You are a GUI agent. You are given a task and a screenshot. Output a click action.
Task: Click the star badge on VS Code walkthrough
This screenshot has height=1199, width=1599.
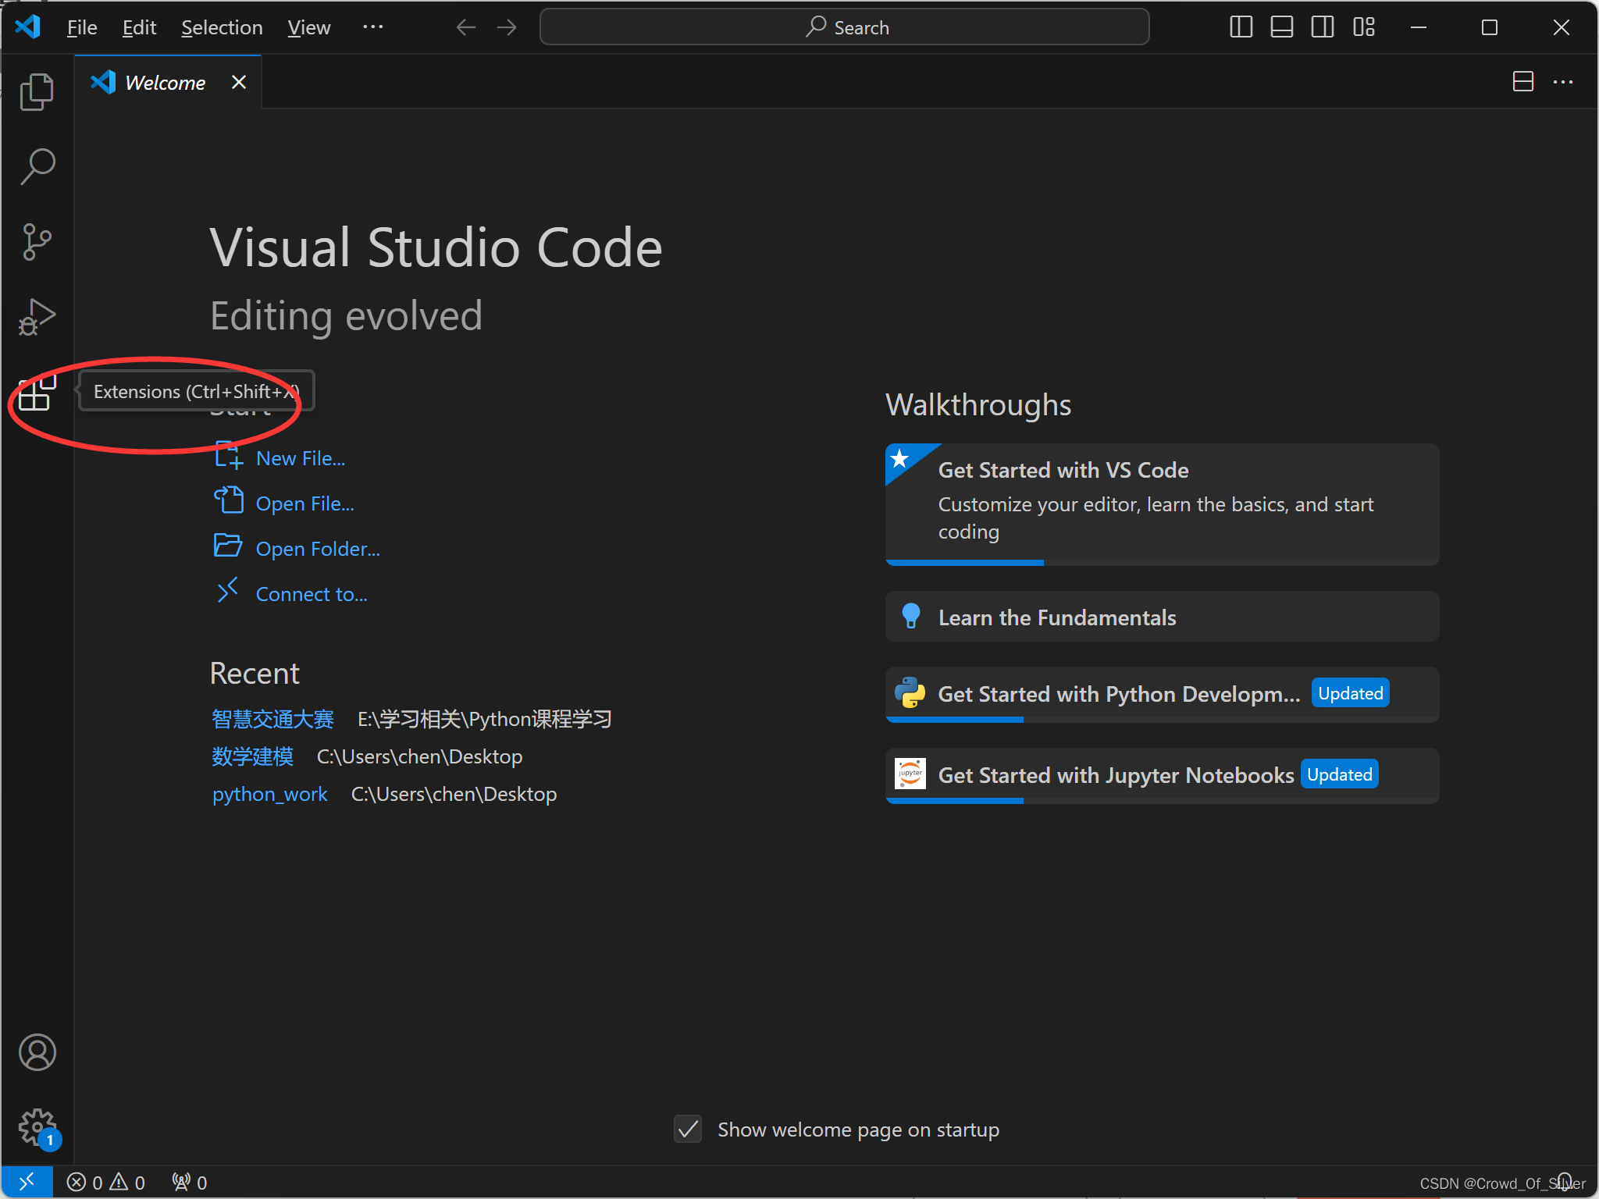(900, 458)
